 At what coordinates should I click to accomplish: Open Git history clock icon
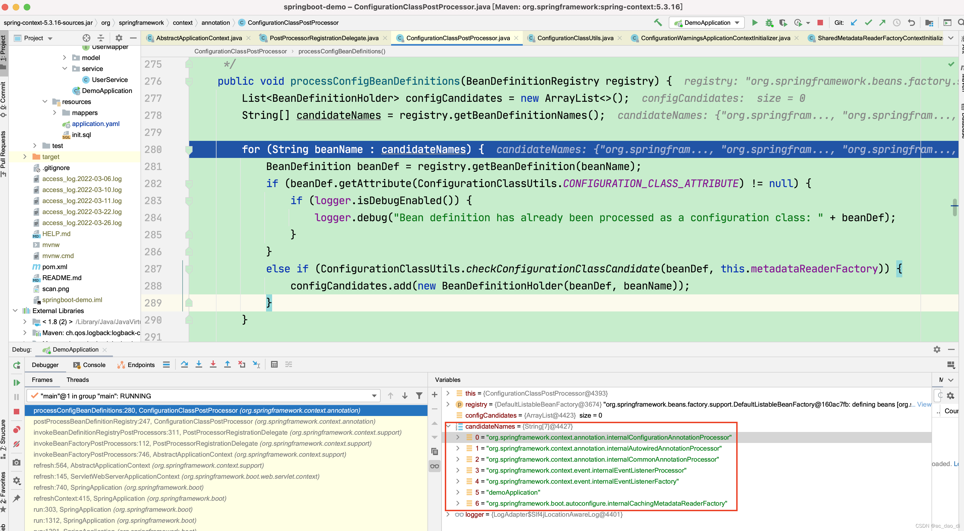[x=897, y=23]
